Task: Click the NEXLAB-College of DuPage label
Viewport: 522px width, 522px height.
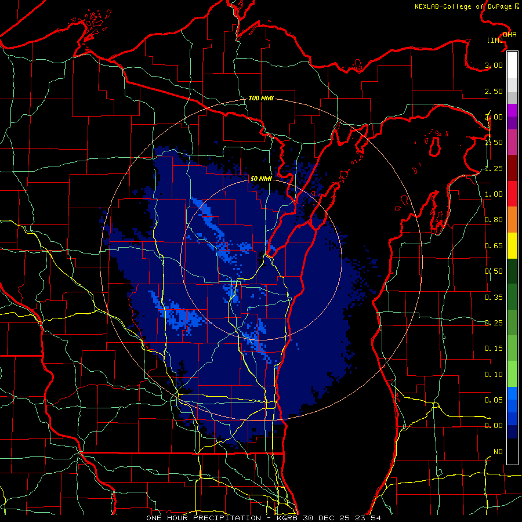Action: tap(466, 6)
